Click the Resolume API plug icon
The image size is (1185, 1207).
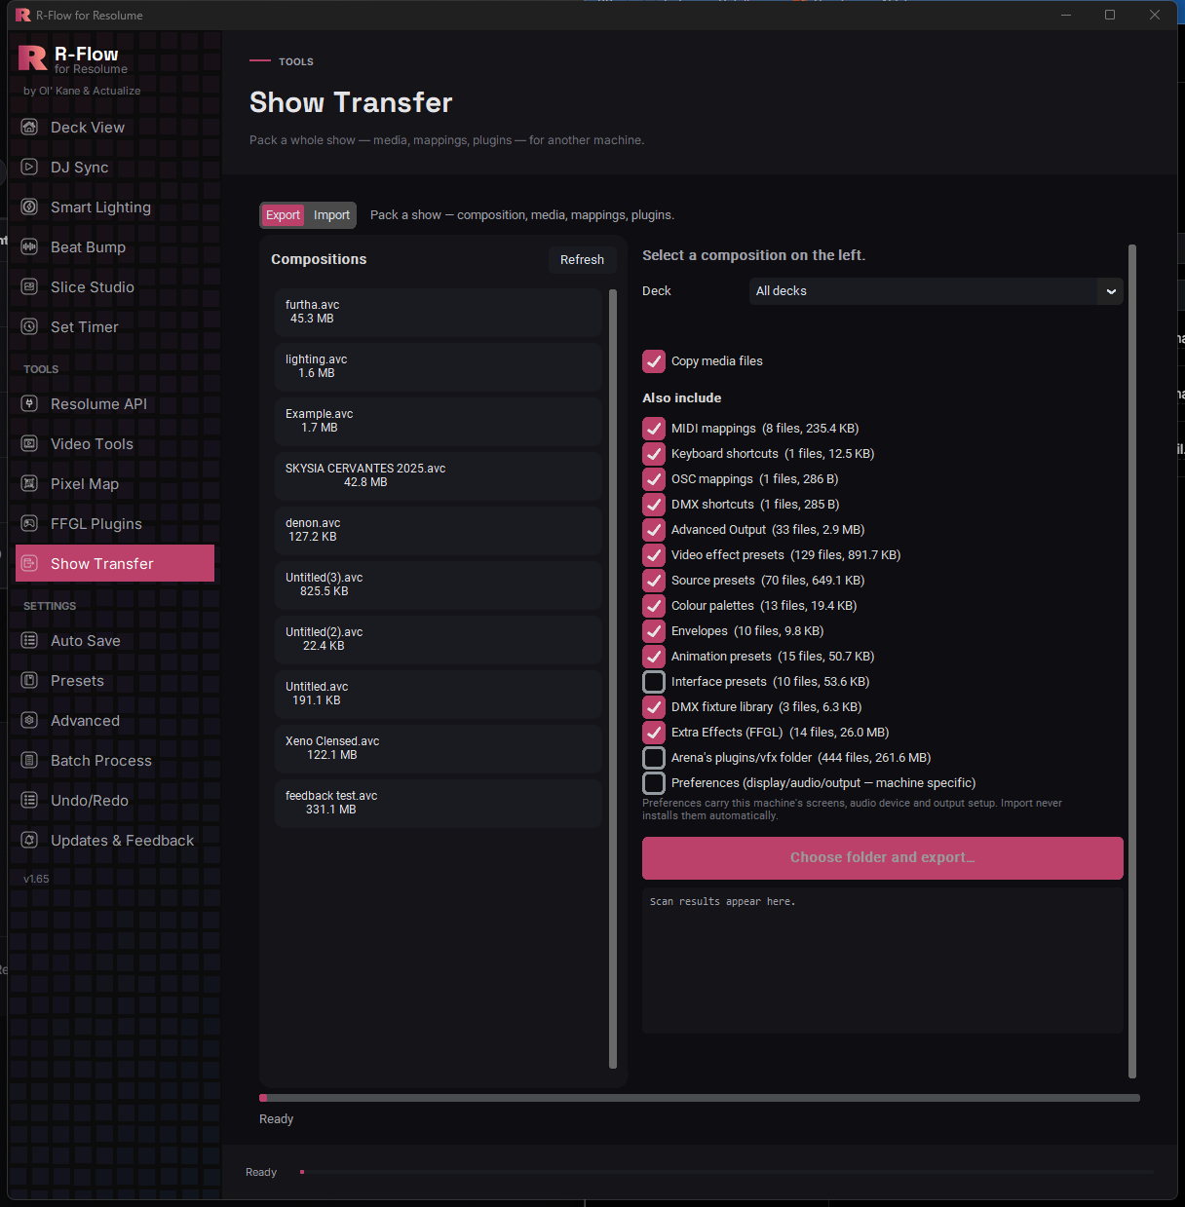(29, 403)
